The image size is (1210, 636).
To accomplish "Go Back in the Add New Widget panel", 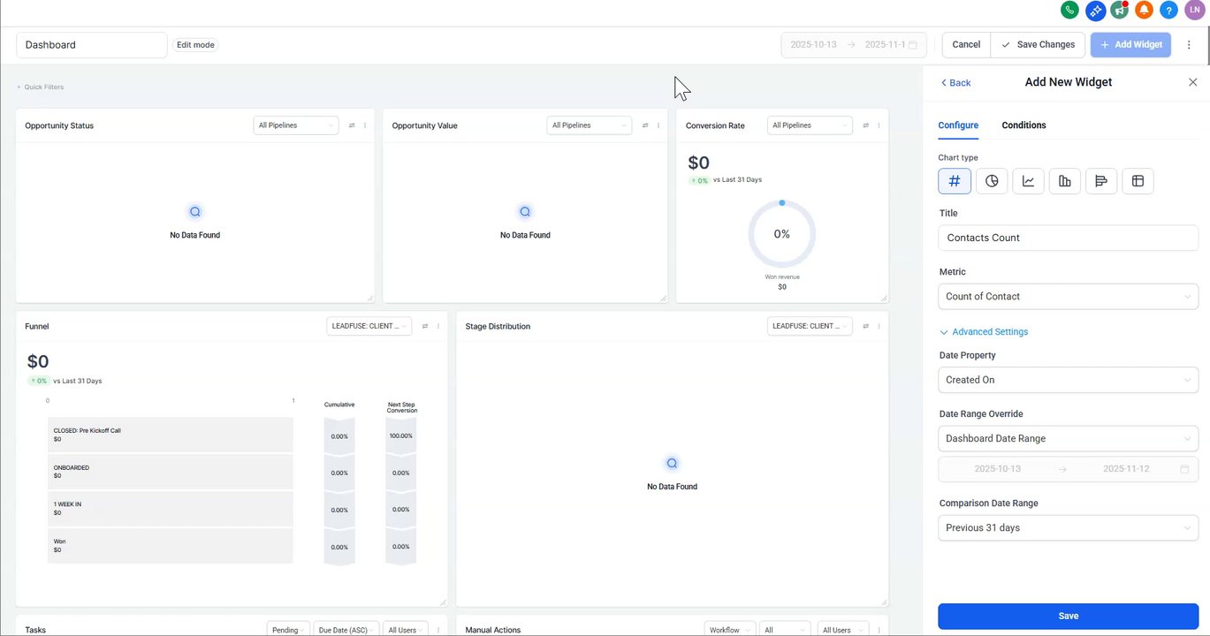I will point(955,83).
